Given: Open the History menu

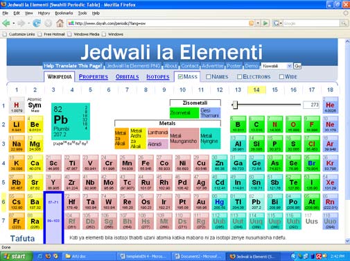Looking at the screenshot, I should click(44, 13).
